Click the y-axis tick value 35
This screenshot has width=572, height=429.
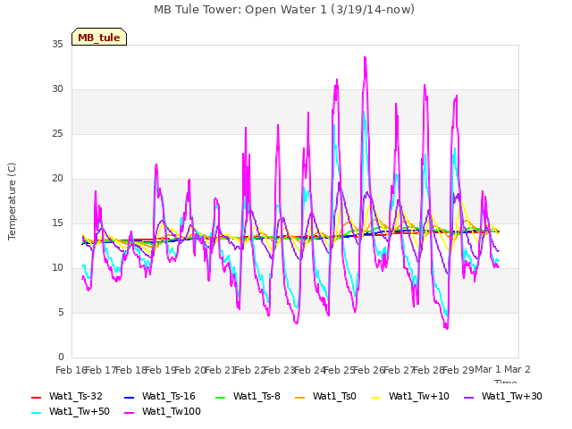pyautogui.click(x=57, y=44)
